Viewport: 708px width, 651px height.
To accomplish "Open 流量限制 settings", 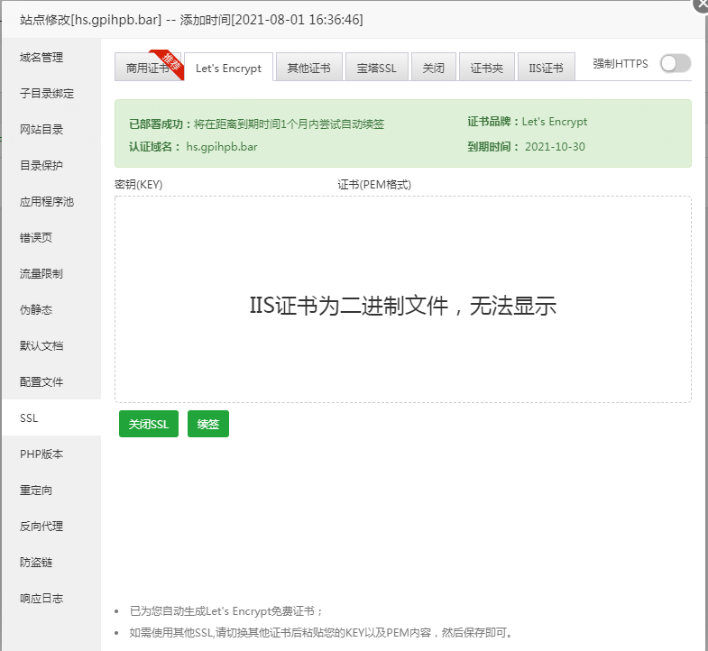I will [x=51, y=273].
